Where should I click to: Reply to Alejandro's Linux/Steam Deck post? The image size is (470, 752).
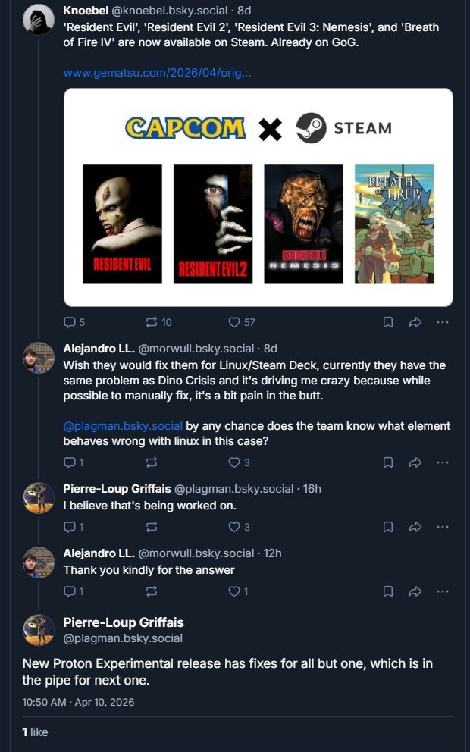[70, 462]
